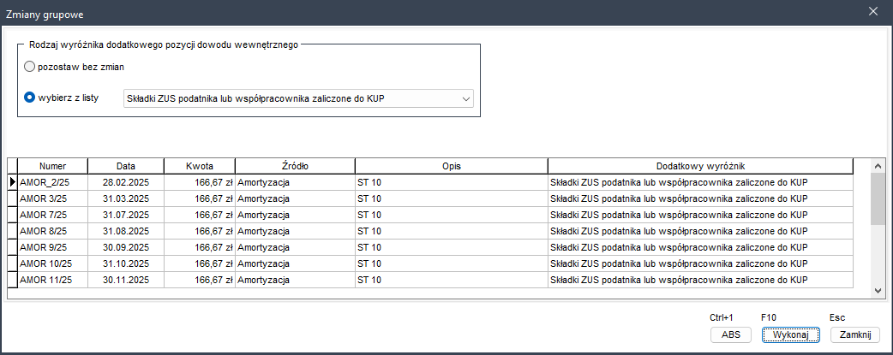Select the AMOR 11/25 row entry
The image size is (893, 355).
(52, 280)
